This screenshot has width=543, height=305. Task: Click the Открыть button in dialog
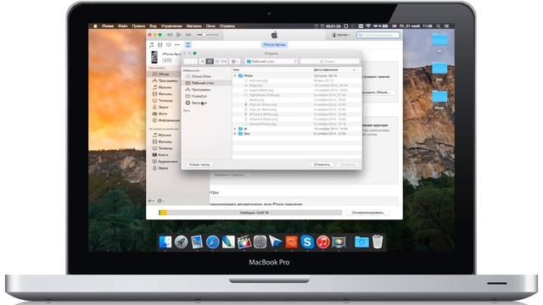point(348,164)
